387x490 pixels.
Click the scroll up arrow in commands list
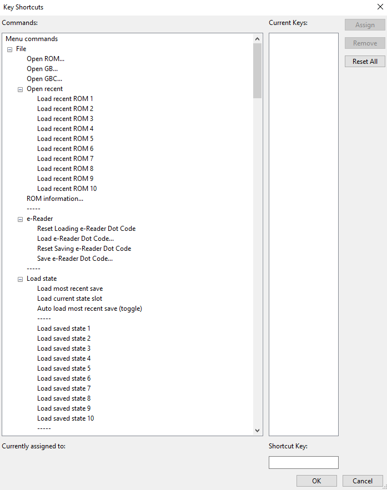point(257,39)
